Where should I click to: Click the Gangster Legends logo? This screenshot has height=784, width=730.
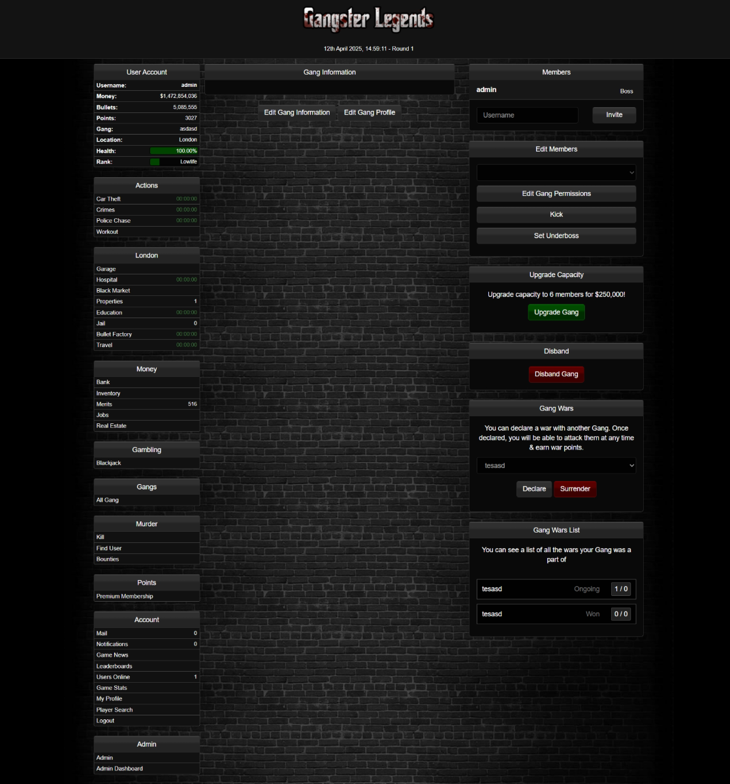coord(368,20)
